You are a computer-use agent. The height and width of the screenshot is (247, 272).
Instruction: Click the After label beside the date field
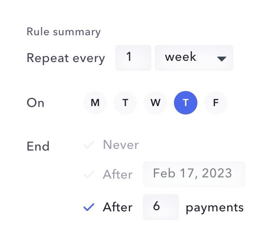tap(117, 174)
